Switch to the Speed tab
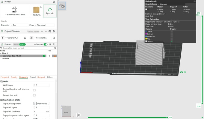The height and width of the screenshot is (119, 204). tap(32, 77)
